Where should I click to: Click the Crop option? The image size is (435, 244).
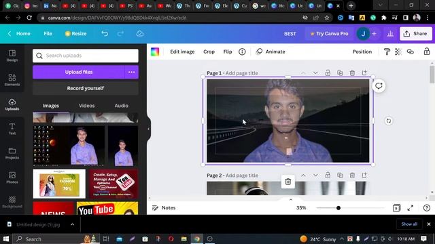[209, 52]
